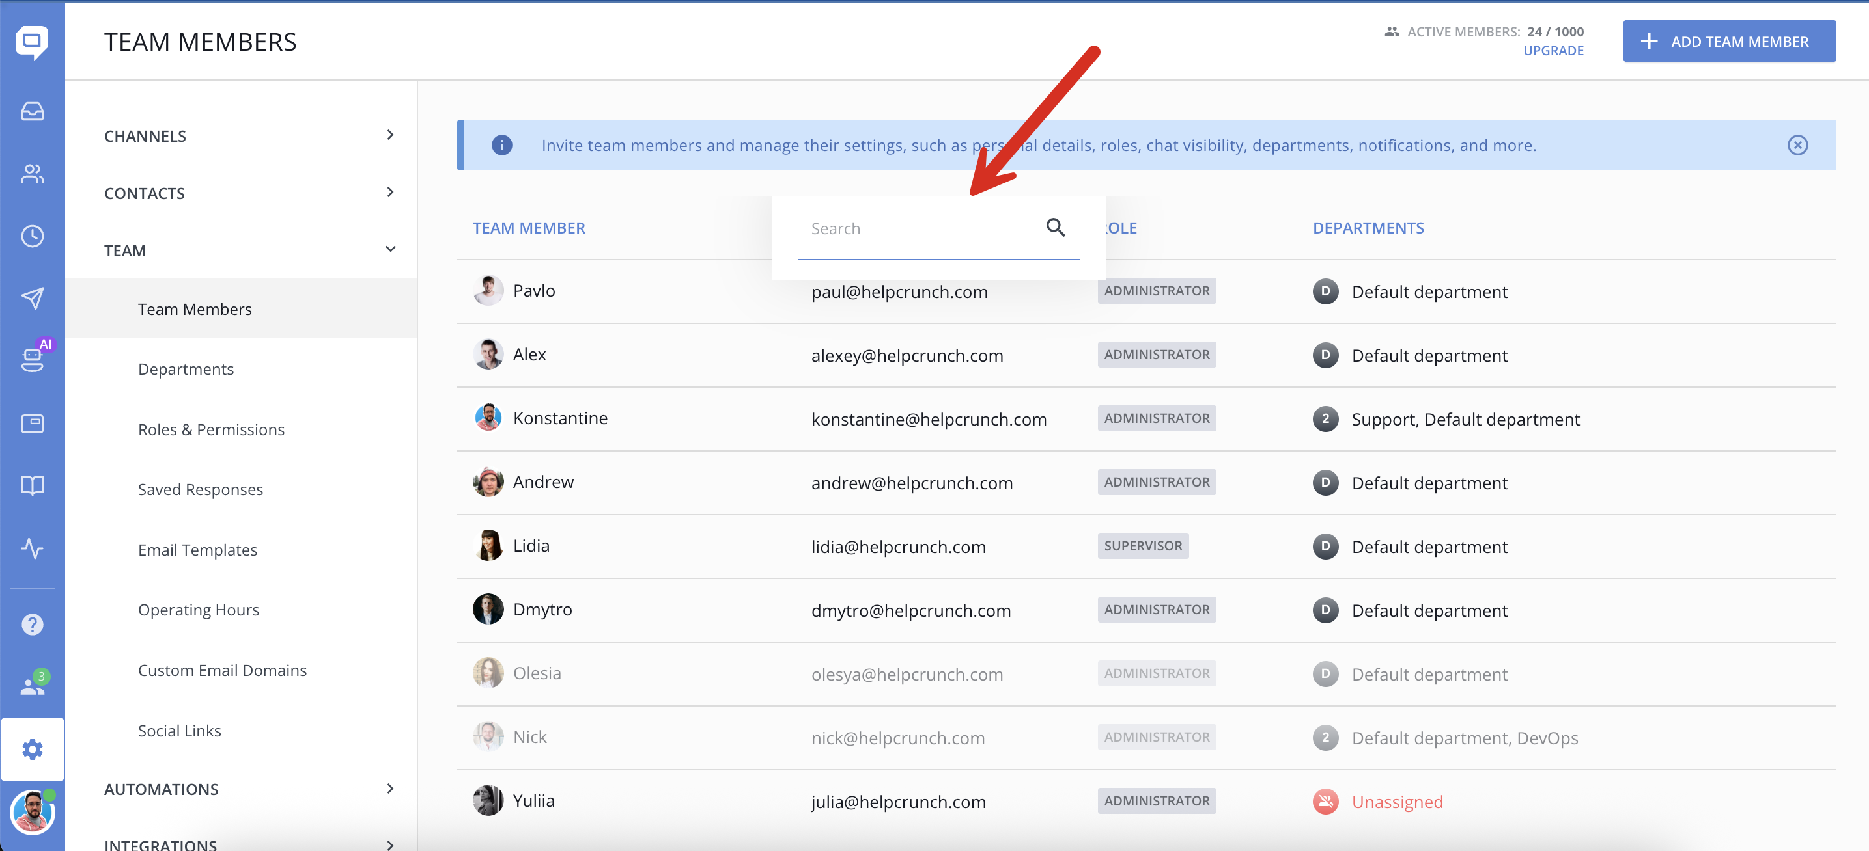This screenshot has height=851, width=1869.
Task: Open the paper plane campaigns icon
Action: click(32, 298)
